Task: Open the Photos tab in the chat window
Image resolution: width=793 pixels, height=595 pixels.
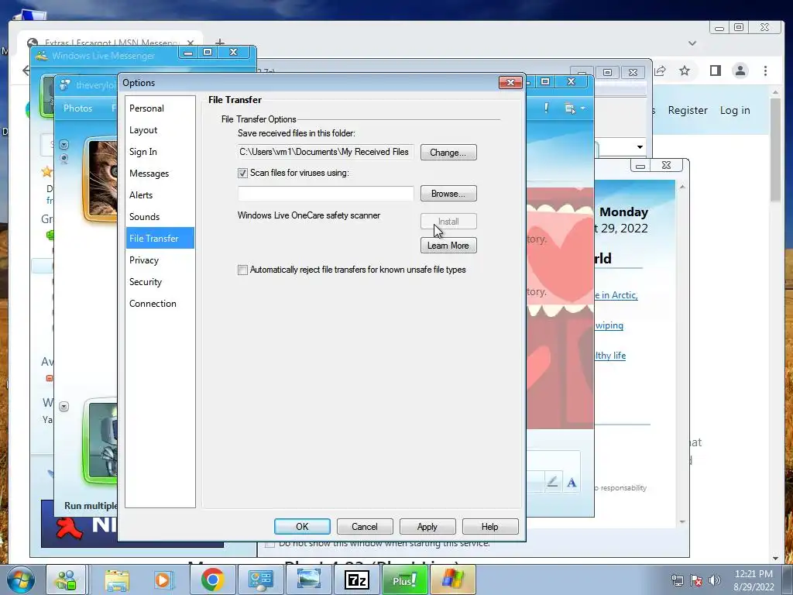Action: pyautogui.click(x=78, y=108)
